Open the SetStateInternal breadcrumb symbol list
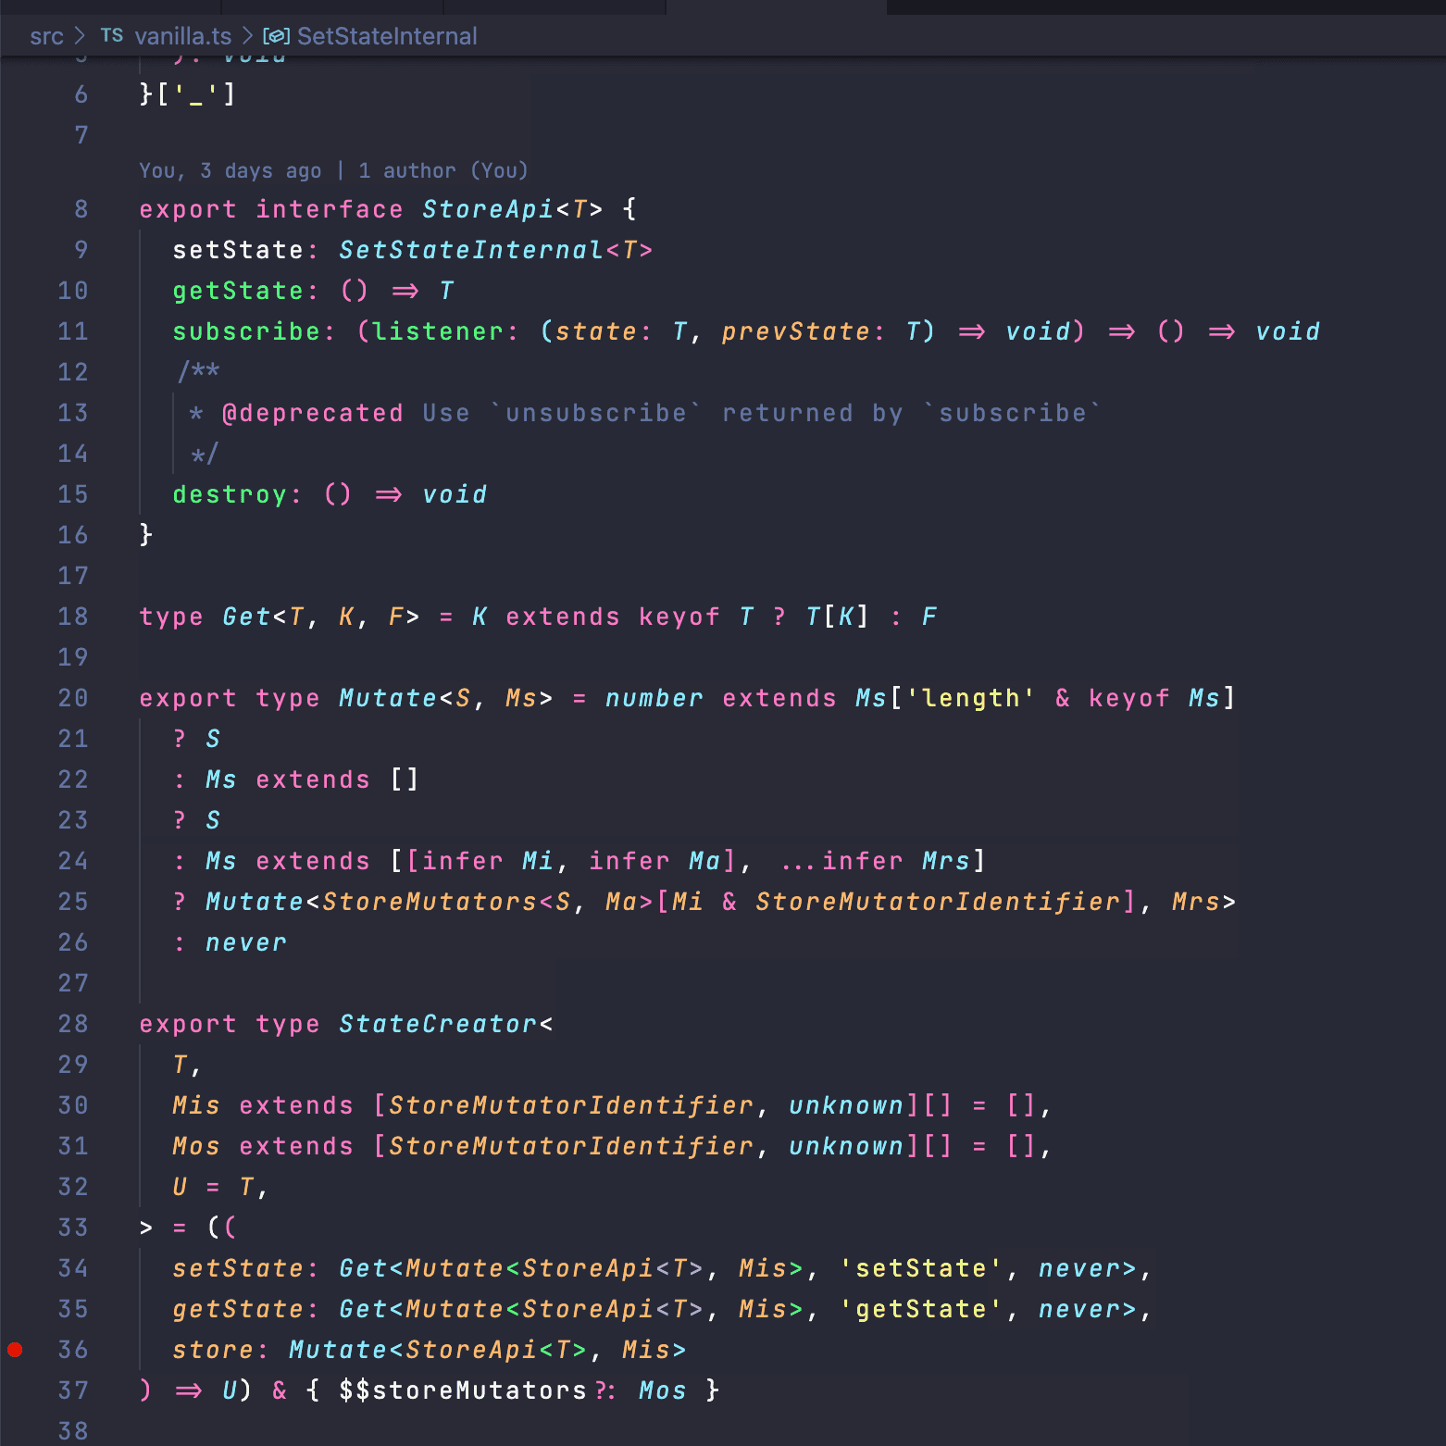 pos(386,36)
